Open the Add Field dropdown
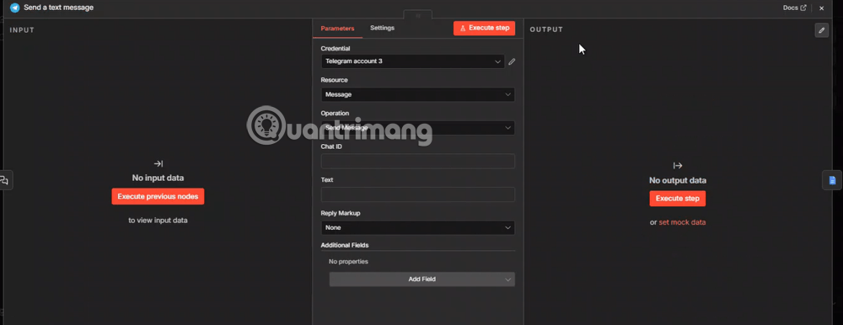The image size is (843, 325). coord(422,280)
